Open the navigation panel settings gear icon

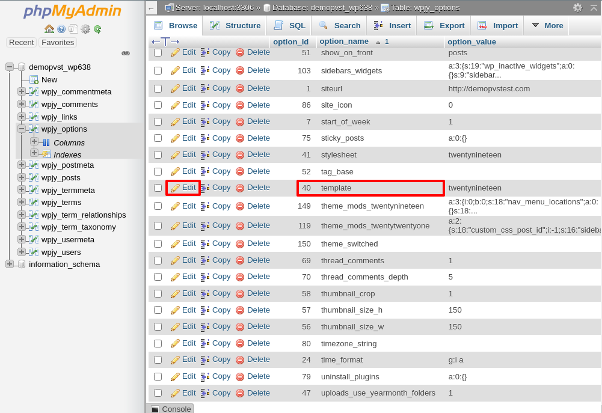pos(85,29)
